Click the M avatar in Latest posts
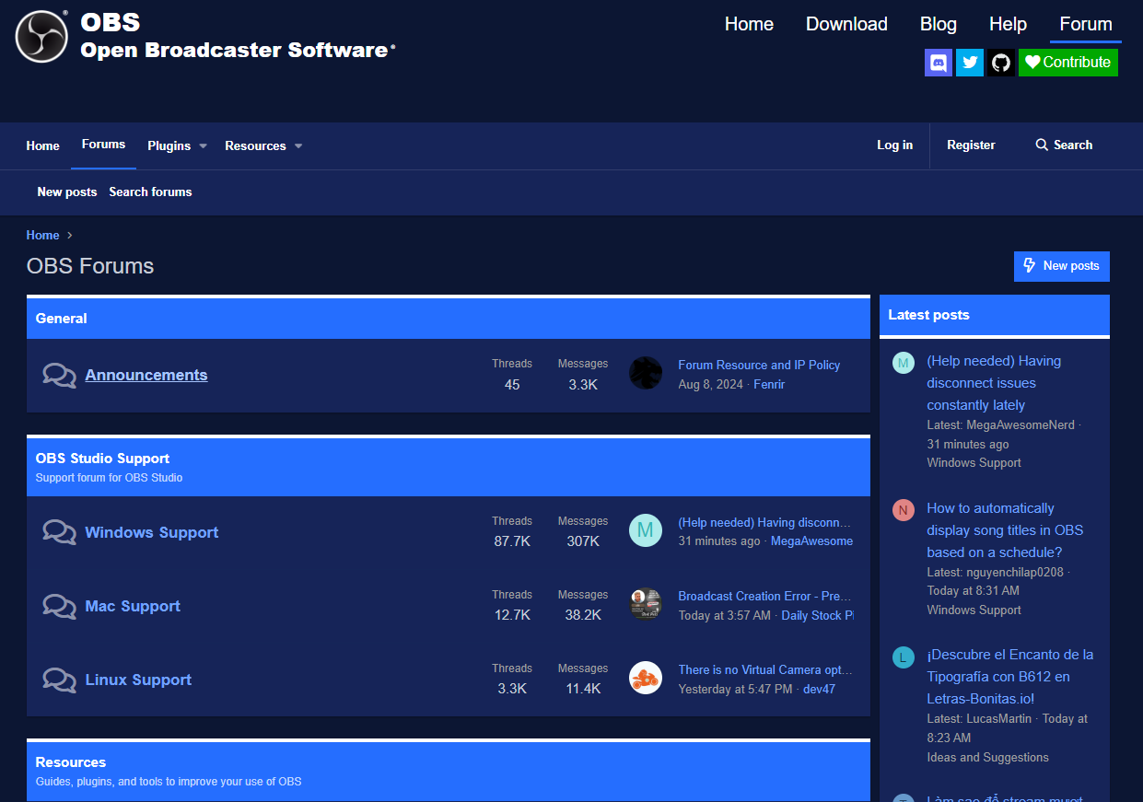 click(904, 363)
